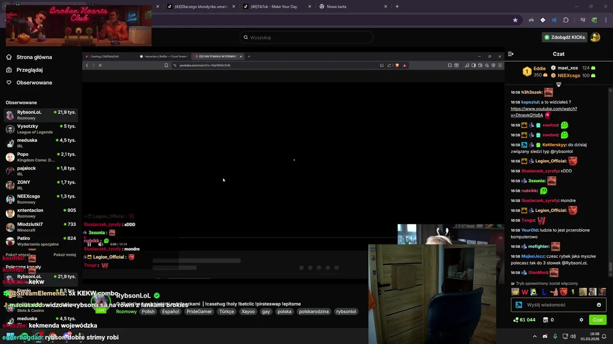Open the browser extensions puzzle icon
This screenshot has height=344, width=613.
point(566,20)
